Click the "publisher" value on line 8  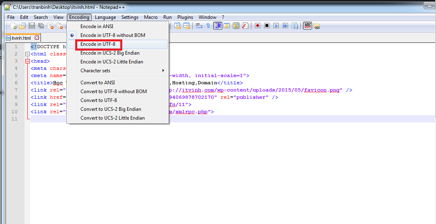coord(251,97)
